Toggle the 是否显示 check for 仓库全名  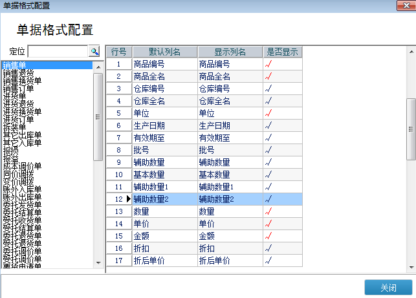tap(268, 101)
